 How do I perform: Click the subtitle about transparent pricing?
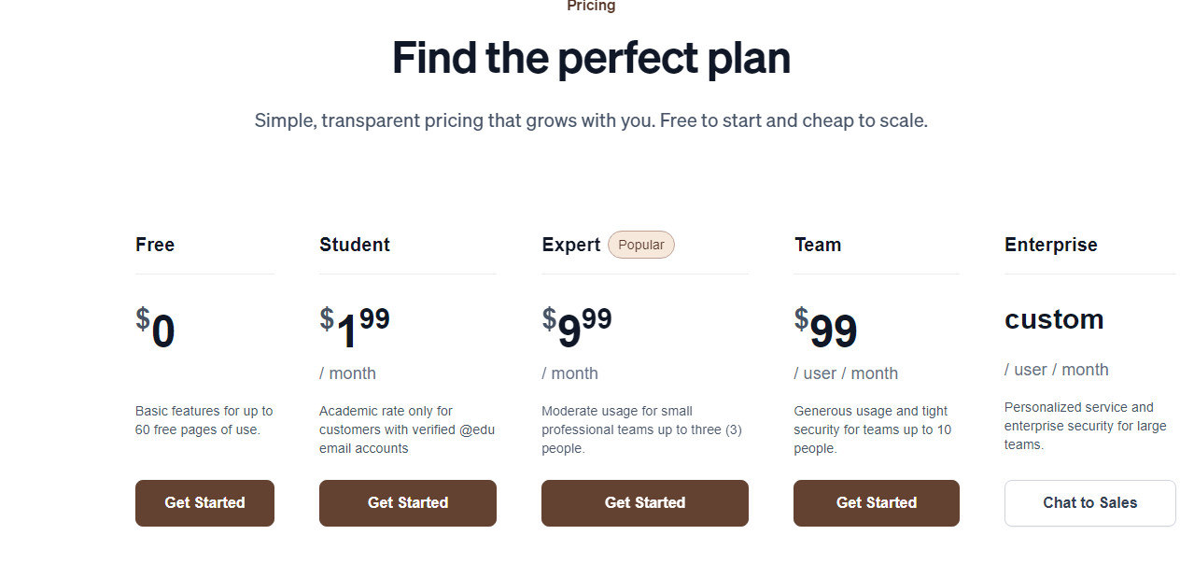[x=591, y=120]
